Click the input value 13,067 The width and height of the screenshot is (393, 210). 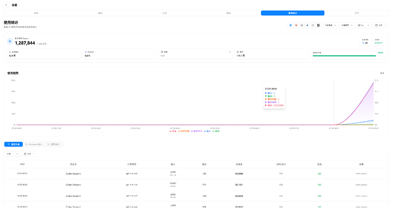tap(173, 183)
